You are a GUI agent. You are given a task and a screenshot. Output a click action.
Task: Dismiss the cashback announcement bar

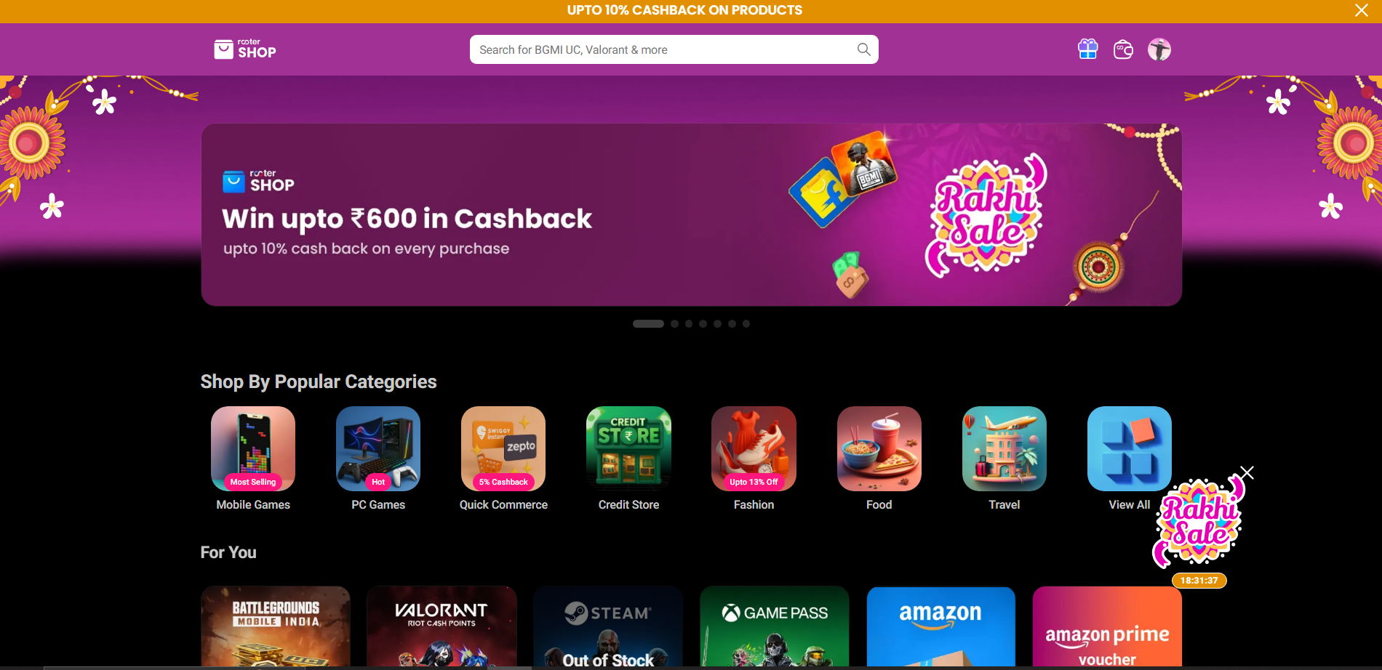pos(1362,10)
